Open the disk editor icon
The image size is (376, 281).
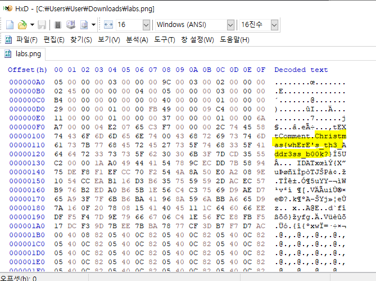coord(71,25)
